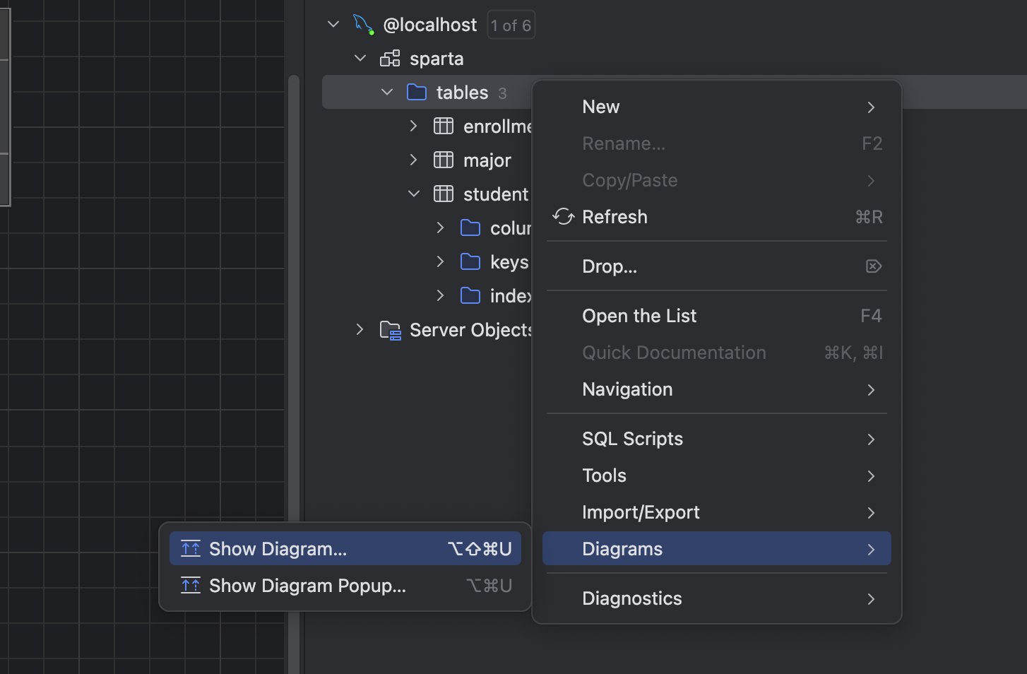
Task: Click the MySQL dolphin icon beside @localhost
Action: click(x=363, y=25)
